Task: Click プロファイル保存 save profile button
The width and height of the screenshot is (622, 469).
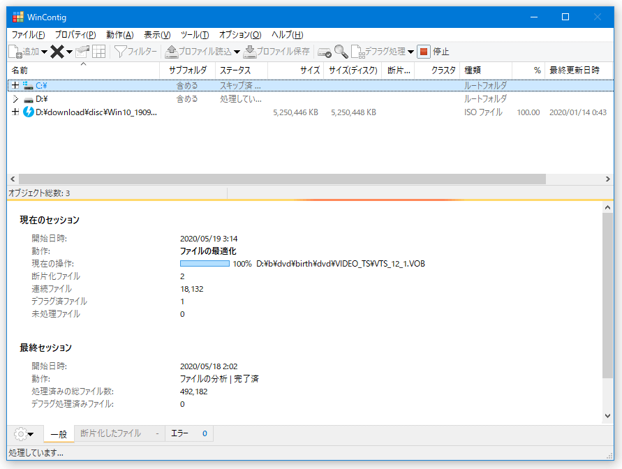Action: click(x=276, y=52)
